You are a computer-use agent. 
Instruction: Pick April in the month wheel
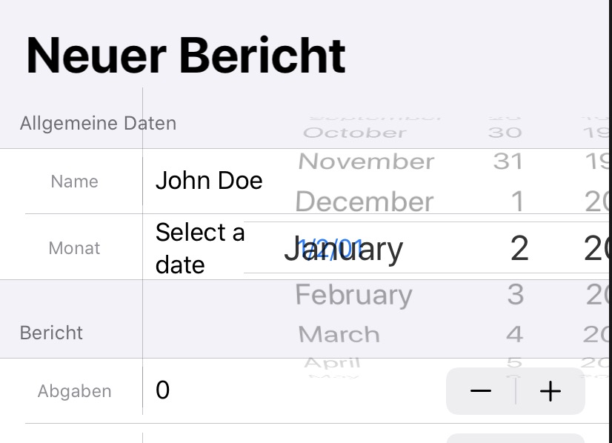(x=332, y=362)
